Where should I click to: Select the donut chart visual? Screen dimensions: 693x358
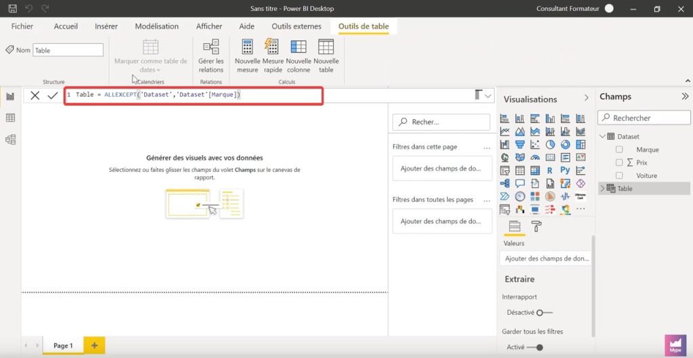[x=565, y=145]
